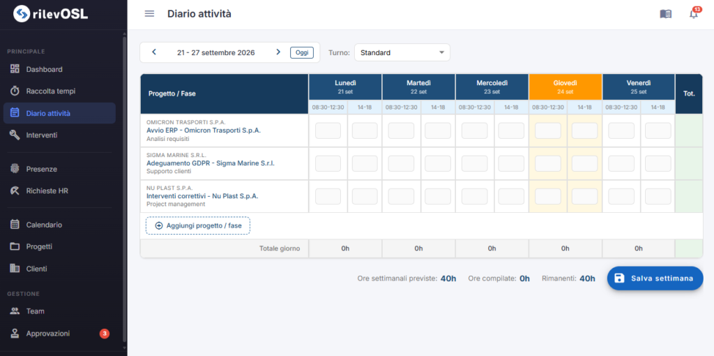Click the 'Analisi requisiti' phase label
This screenshot has height=356, width=714.
tap(167, 139)
